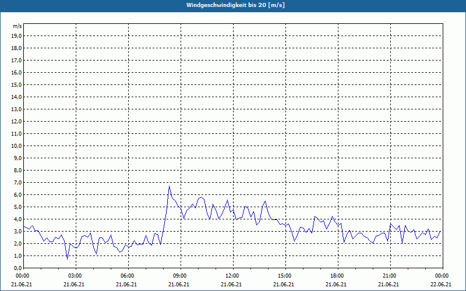Select the '18,0' y-axis label

click(16, 48)
